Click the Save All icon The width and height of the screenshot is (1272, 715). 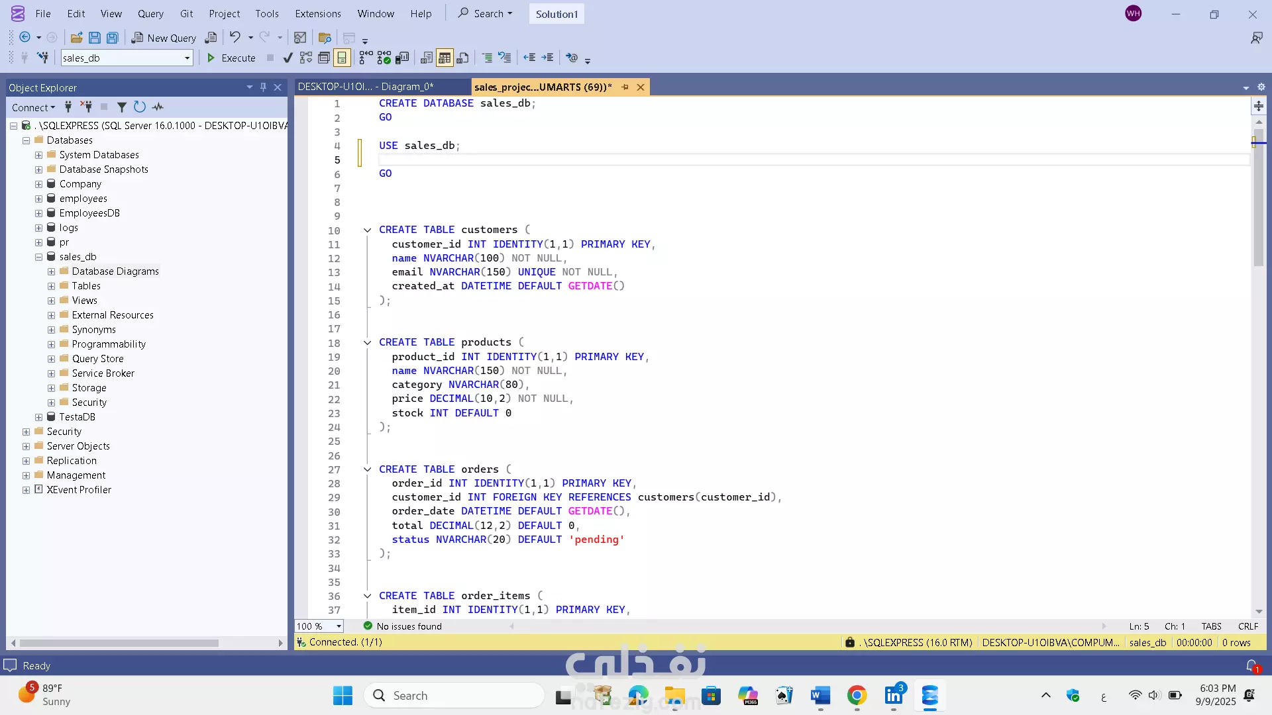[x=113, y=38]
